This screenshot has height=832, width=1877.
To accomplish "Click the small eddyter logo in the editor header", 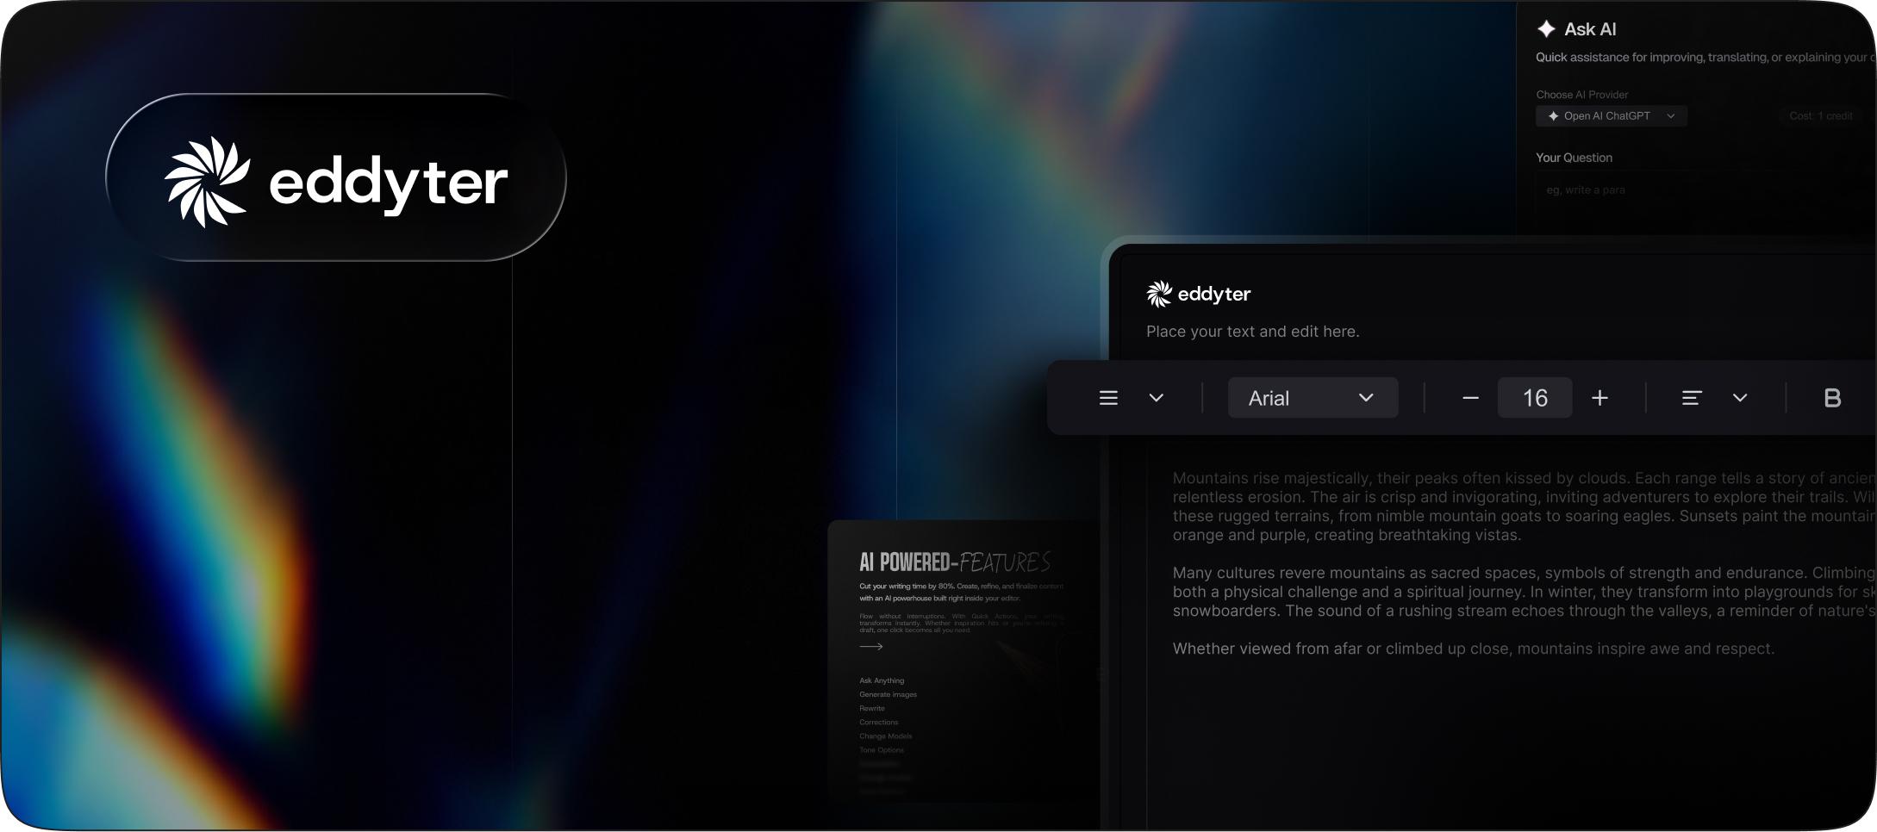I will 1198,294.
